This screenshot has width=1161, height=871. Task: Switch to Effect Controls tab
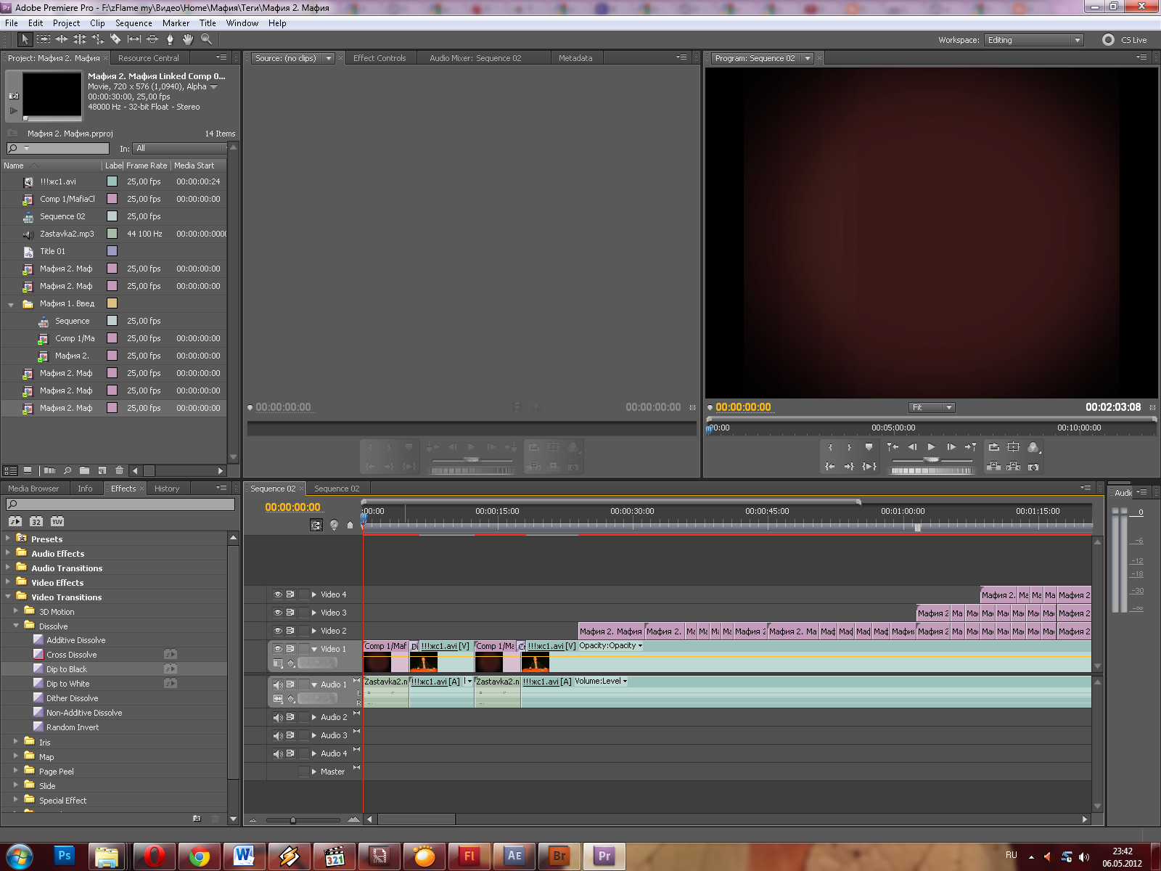tap(380, 58)
